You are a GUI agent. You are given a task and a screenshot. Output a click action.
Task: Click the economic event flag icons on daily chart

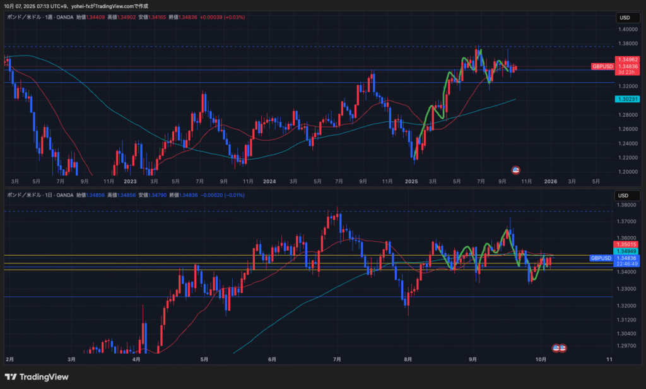559,348
